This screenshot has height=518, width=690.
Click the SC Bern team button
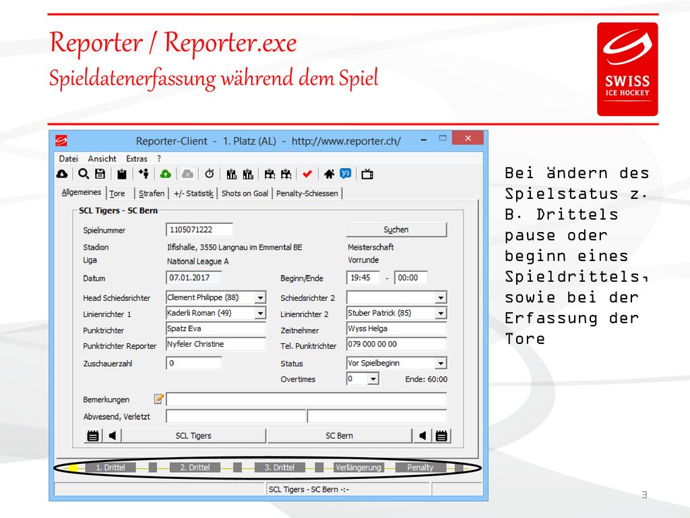click(340, 436)
